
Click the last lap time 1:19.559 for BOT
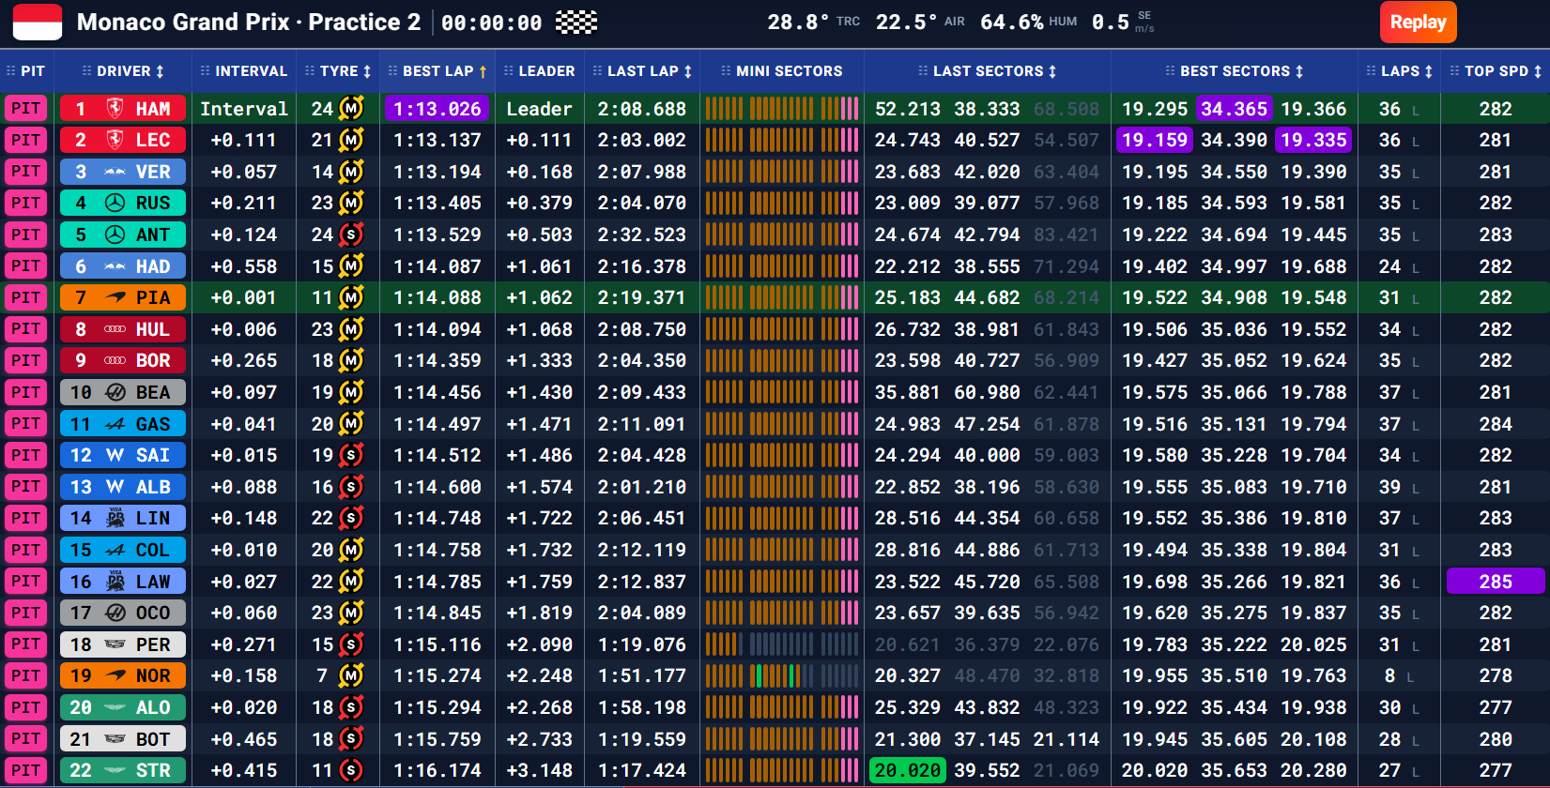[x=642, y=739]
